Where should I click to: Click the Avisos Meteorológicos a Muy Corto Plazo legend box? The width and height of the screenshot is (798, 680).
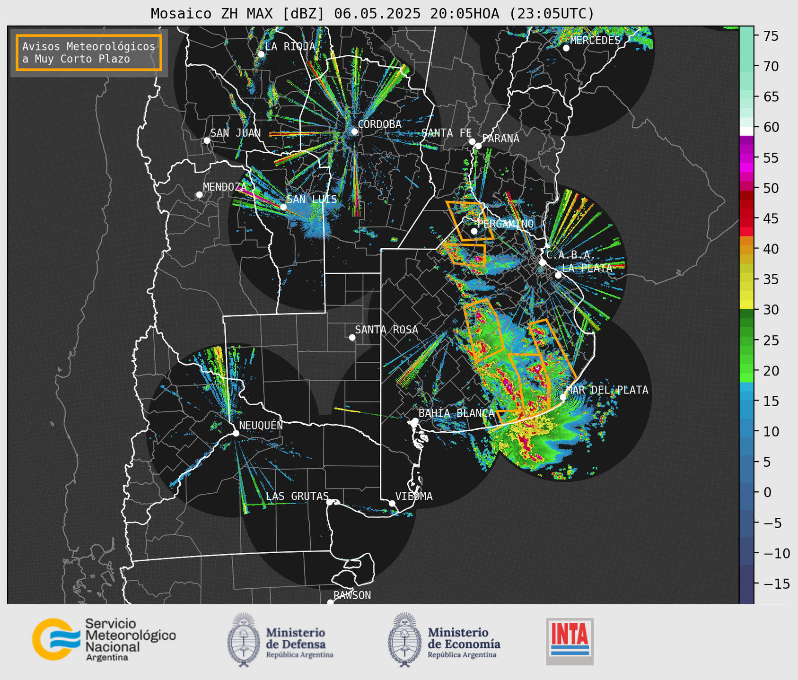89,52
